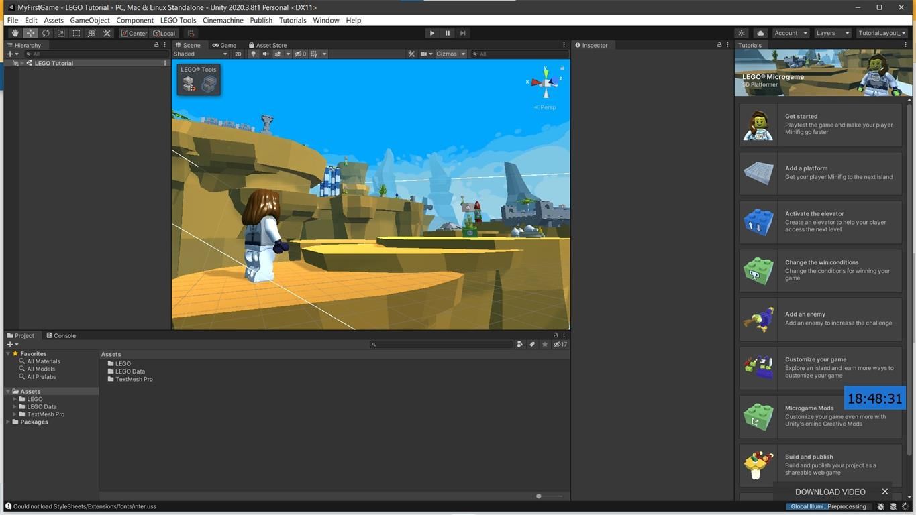The width and height of the screenshot is (916, 515).
Task: Toggle hidden packages visibility showing 17
Action: click(560, 345)
